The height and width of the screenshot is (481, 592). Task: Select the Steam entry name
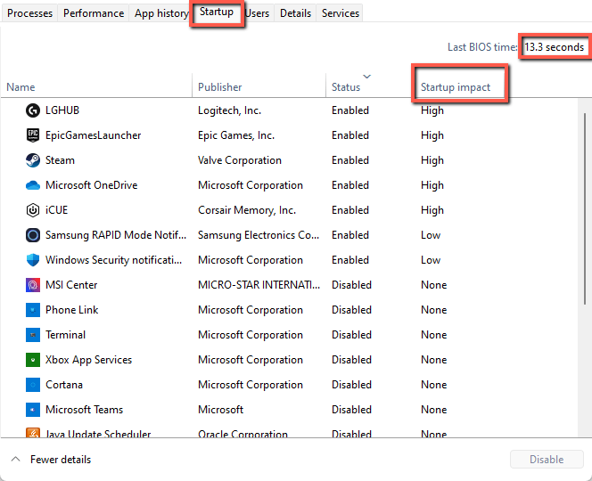pyautogui.click(x=60, y=160)
